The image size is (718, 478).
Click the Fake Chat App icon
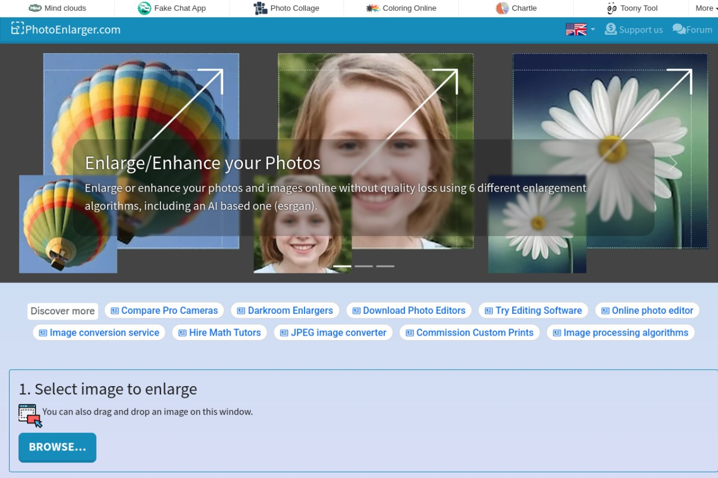point(144,8)
